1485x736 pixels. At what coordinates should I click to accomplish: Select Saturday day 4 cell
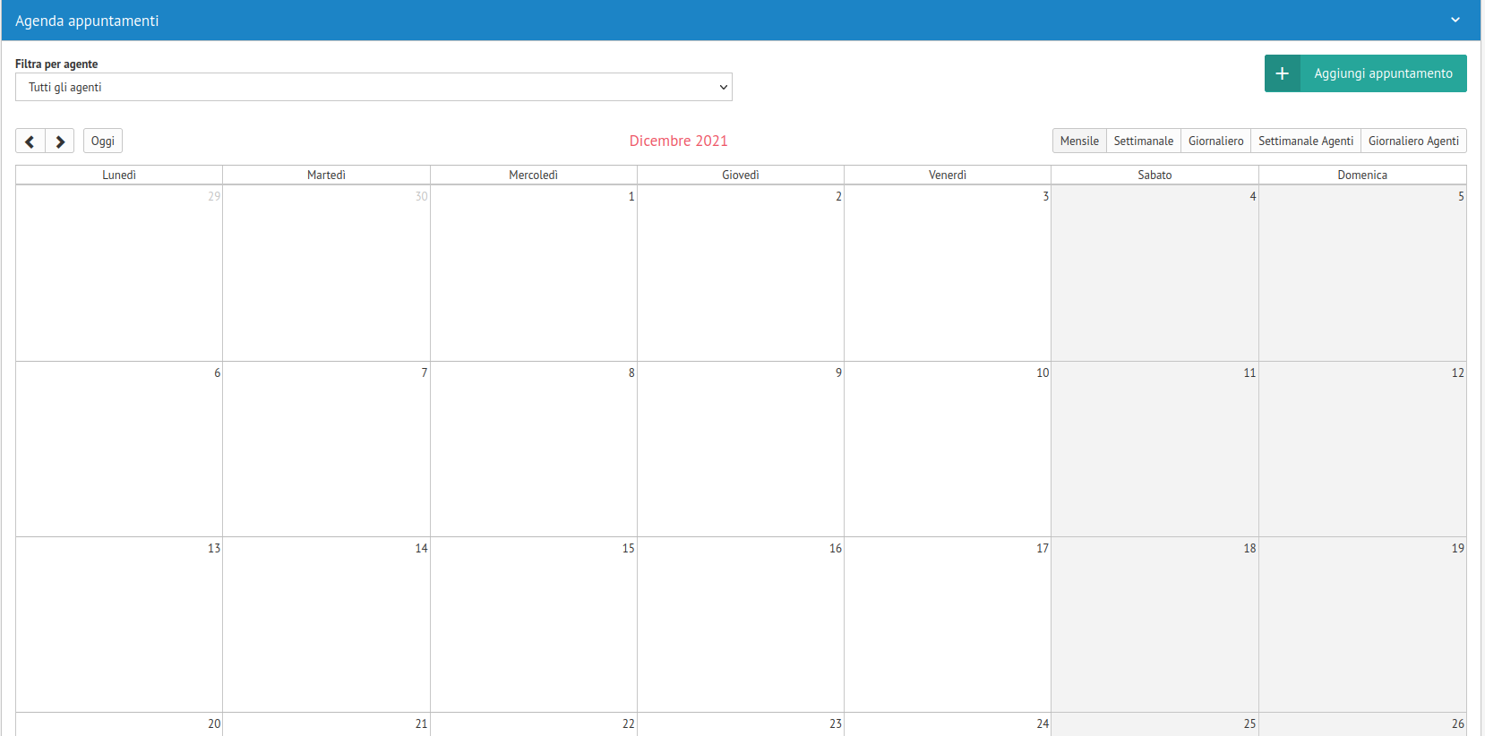[x=1155, y=273]
